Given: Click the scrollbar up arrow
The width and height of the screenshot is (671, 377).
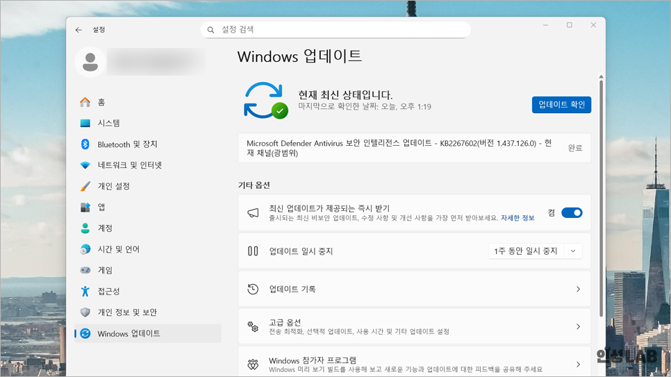Looking at the screenshot, I should coord(602,77).
